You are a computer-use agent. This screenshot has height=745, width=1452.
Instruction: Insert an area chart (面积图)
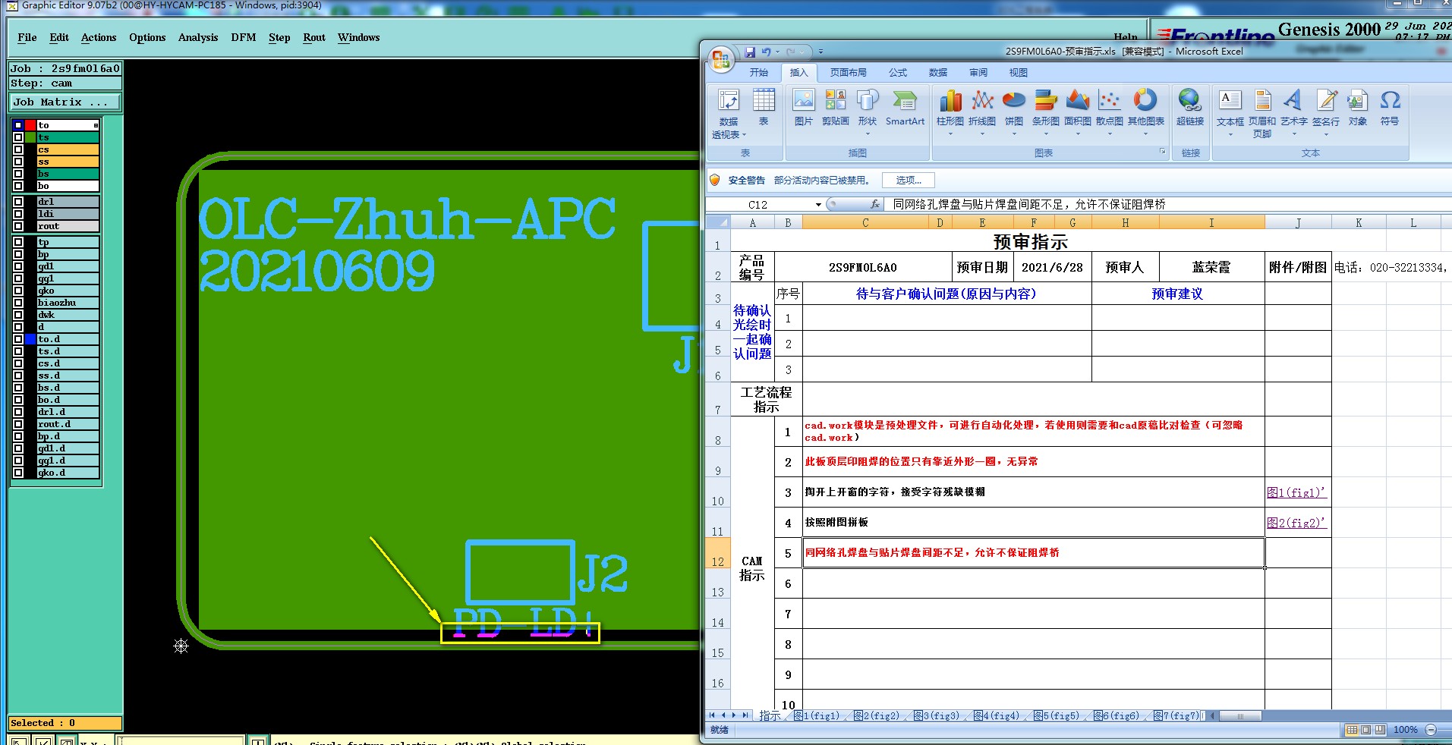tap(1077, 112)
